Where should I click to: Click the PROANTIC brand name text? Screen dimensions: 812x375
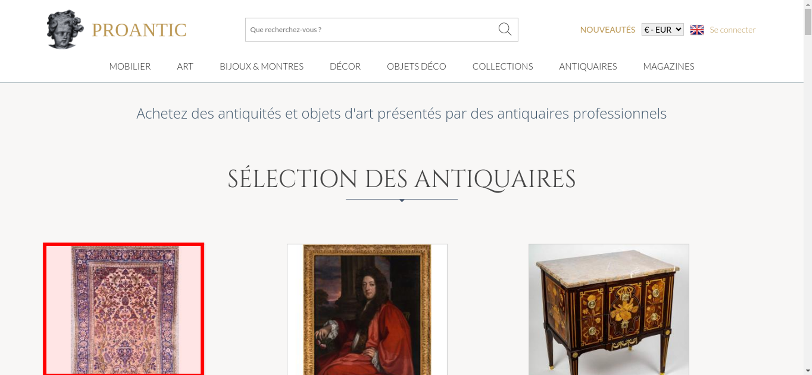[x=139, y=30]
